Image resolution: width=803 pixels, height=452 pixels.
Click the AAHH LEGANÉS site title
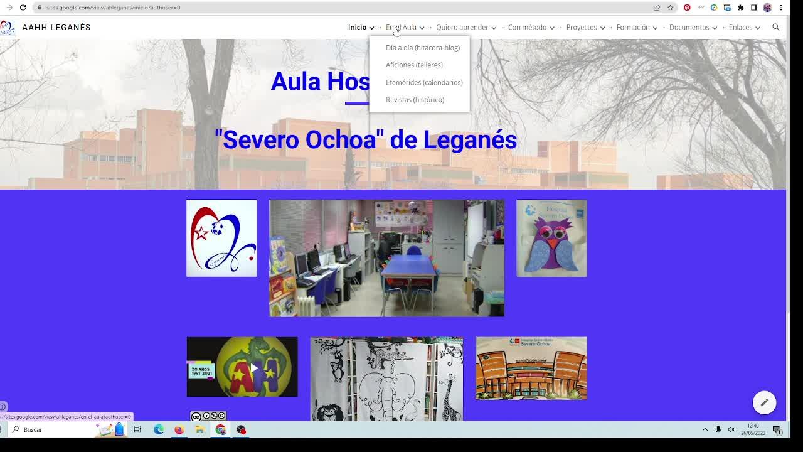56,28
